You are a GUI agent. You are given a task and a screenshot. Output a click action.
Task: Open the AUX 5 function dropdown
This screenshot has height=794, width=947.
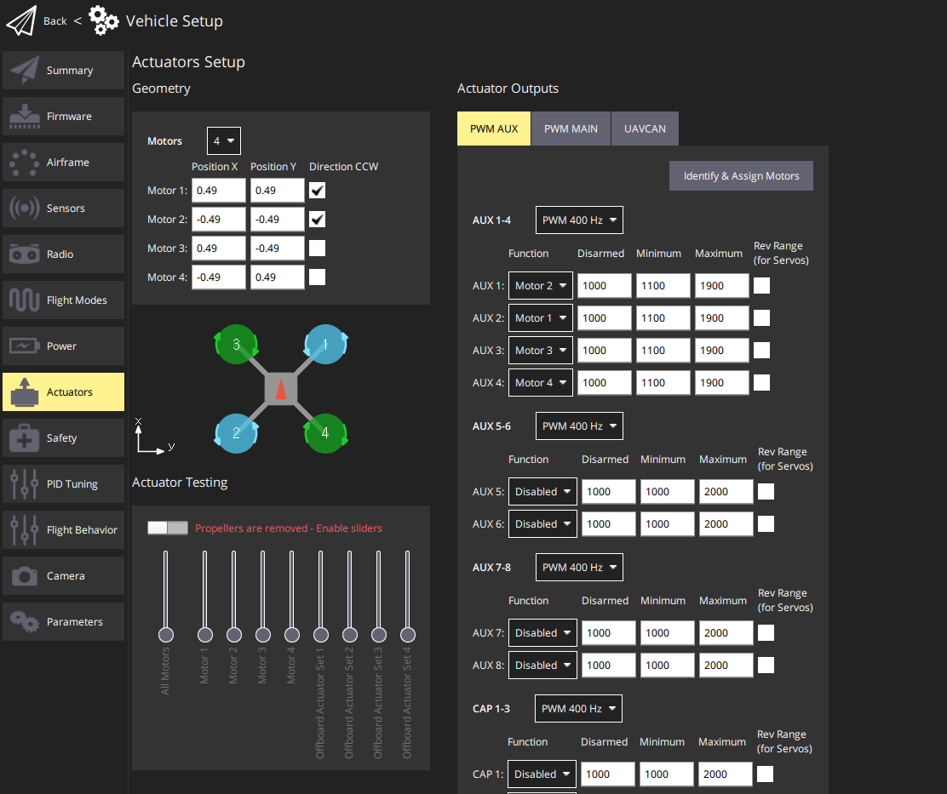pyautogui.click(x=542, y=492)
